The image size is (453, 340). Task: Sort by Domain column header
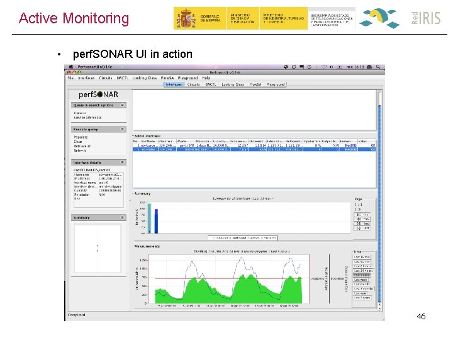click(x=348, y=142)
